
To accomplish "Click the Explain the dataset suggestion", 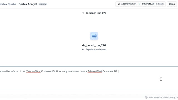I will point(96,49).
